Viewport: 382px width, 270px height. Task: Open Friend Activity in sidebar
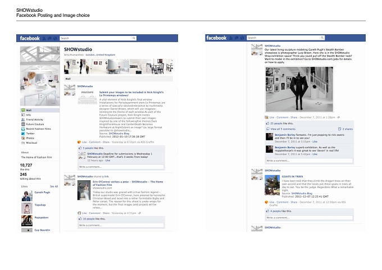(35, 120)
